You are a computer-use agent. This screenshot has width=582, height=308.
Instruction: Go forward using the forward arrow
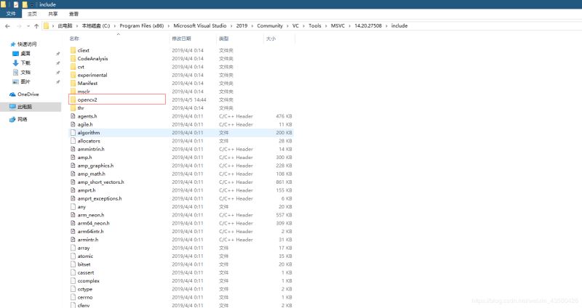(20, 26)
